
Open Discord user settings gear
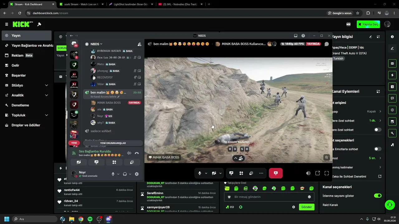(137, 174)
